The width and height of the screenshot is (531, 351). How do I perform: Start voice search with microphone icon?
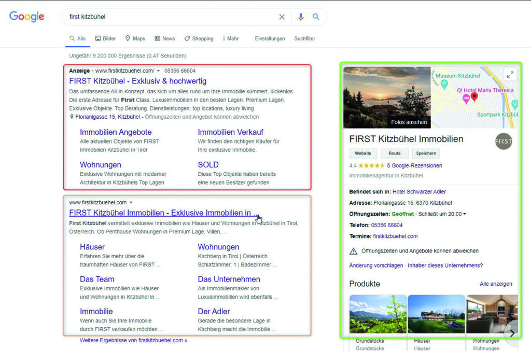click(300, 17)
